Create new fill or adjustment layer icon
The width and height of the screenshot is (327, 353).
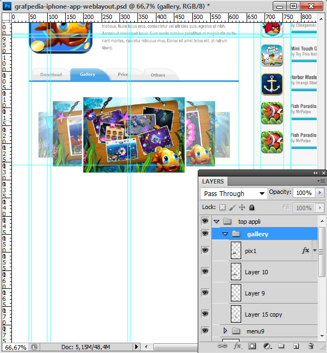click(x=267, y=346)
